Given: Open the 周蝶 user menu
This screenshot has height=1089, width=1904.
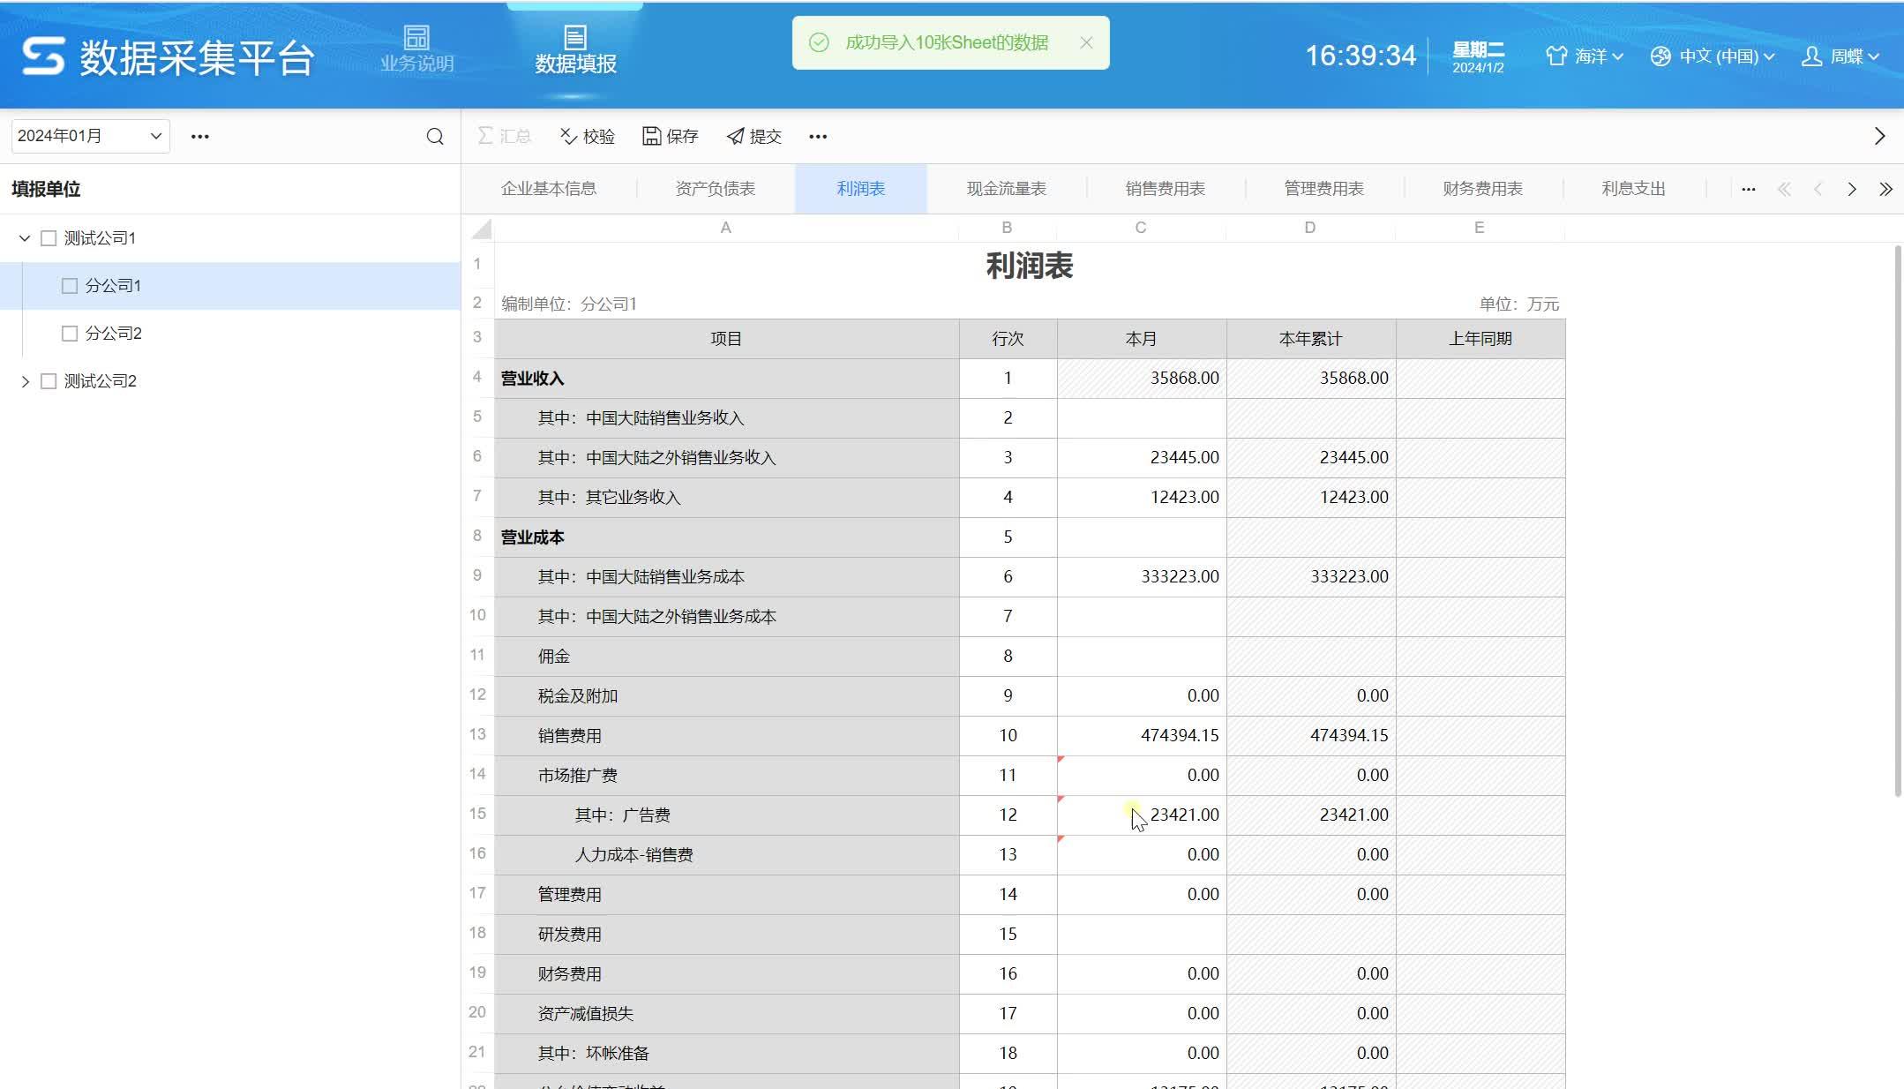Looking at the screenshot, I should pyautogui.click(x=1840, y=56).
